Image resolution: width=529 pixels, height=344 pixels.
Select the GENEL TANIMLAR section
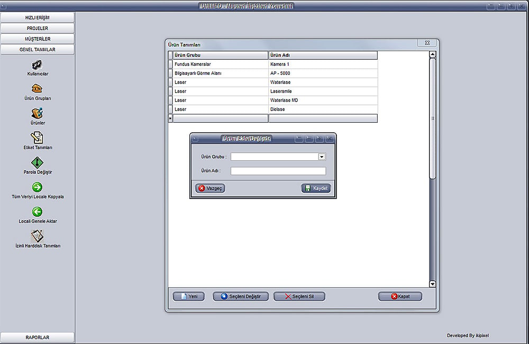[x=37, y=50]
